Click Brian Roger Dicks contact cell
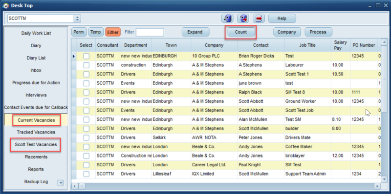 (x=261, y=56)
